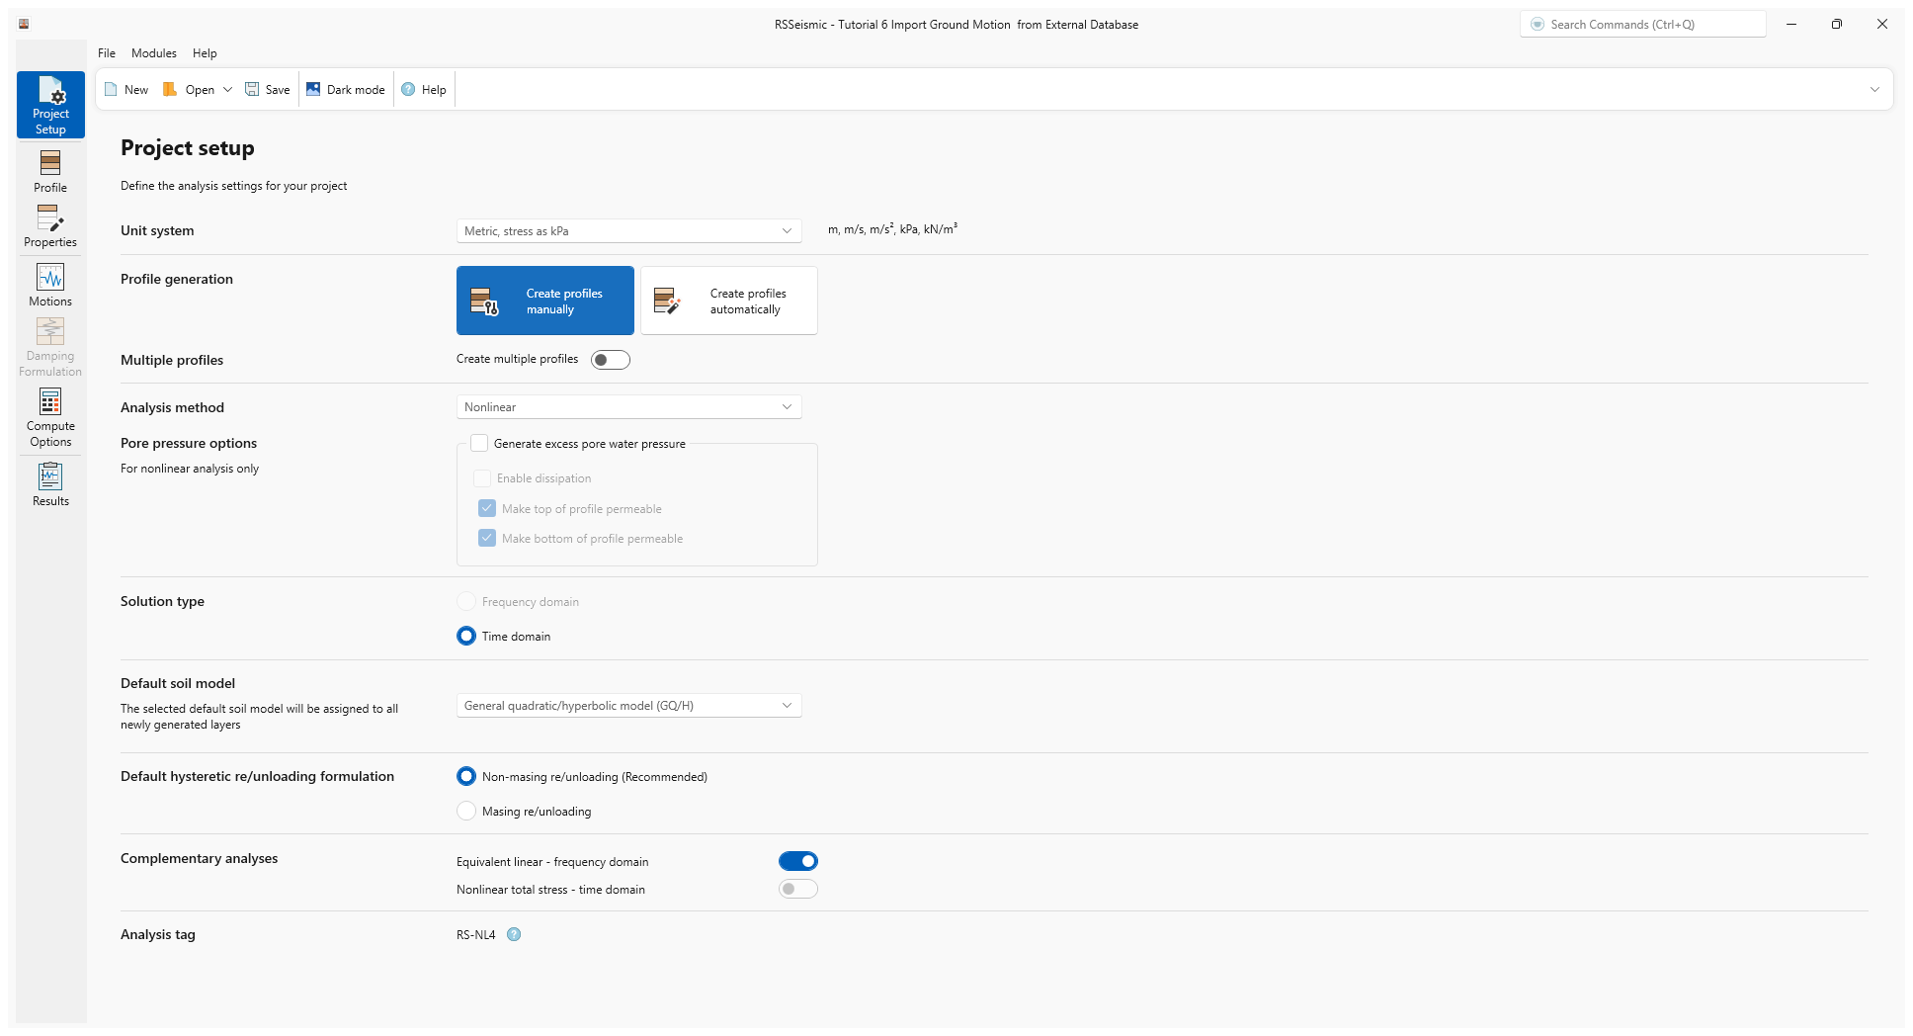
Task: Go to Properties in the sidebar
Action: [x=50, y=226]
